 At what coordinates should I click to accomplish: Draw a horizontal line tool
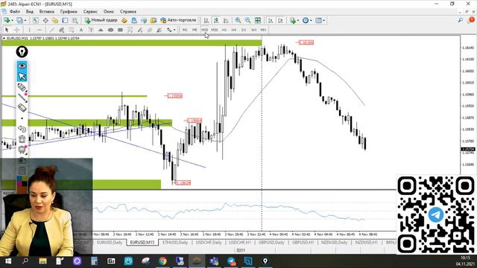pos(40,30)
